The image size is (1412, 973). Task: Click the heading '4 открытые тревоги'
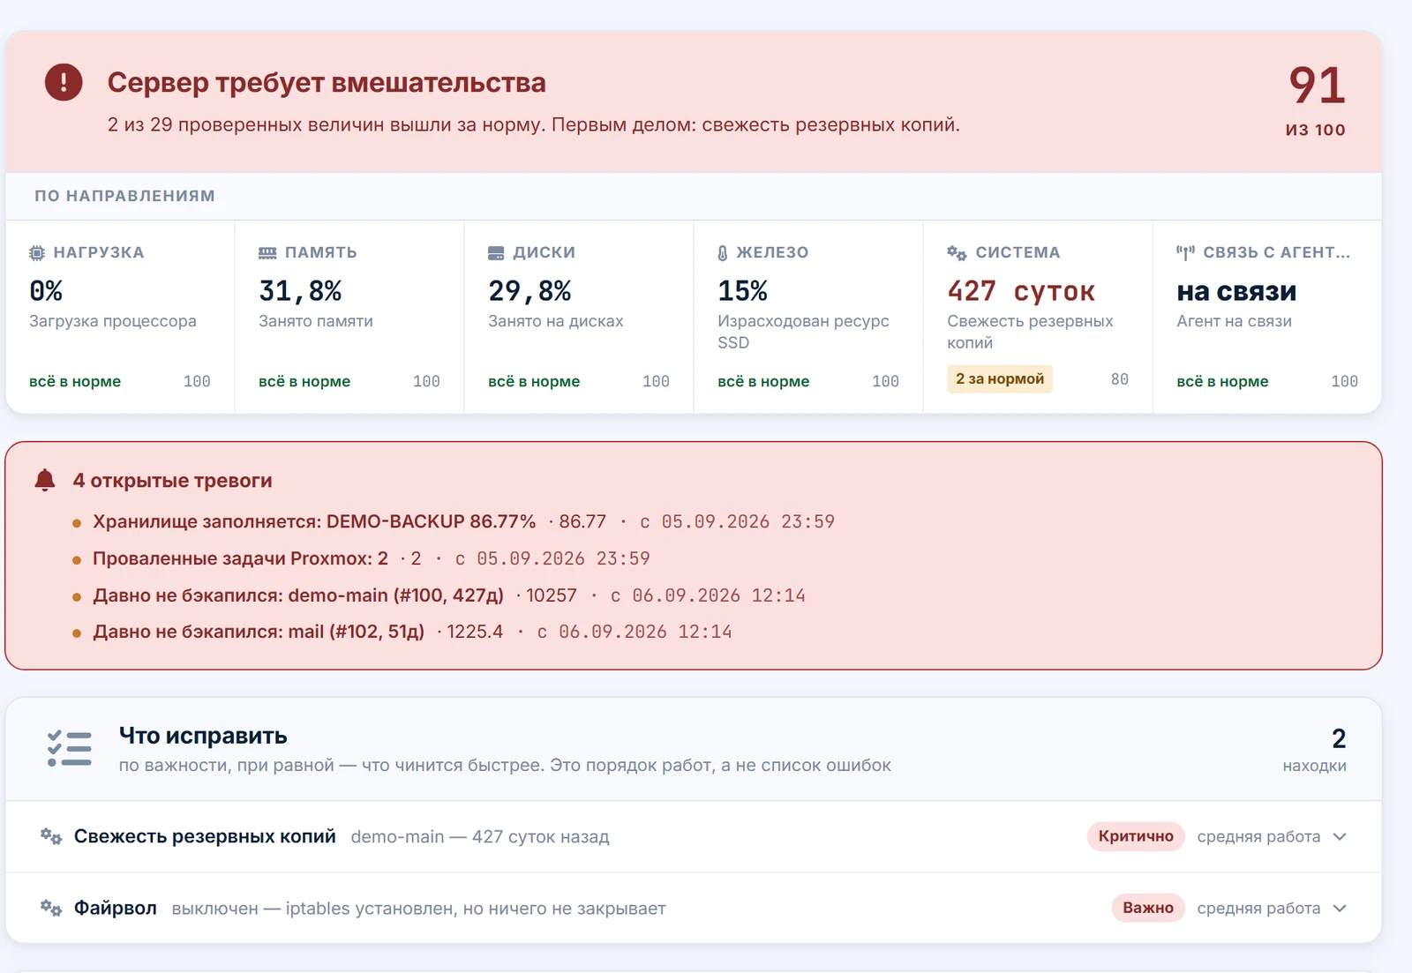[172, 481]
